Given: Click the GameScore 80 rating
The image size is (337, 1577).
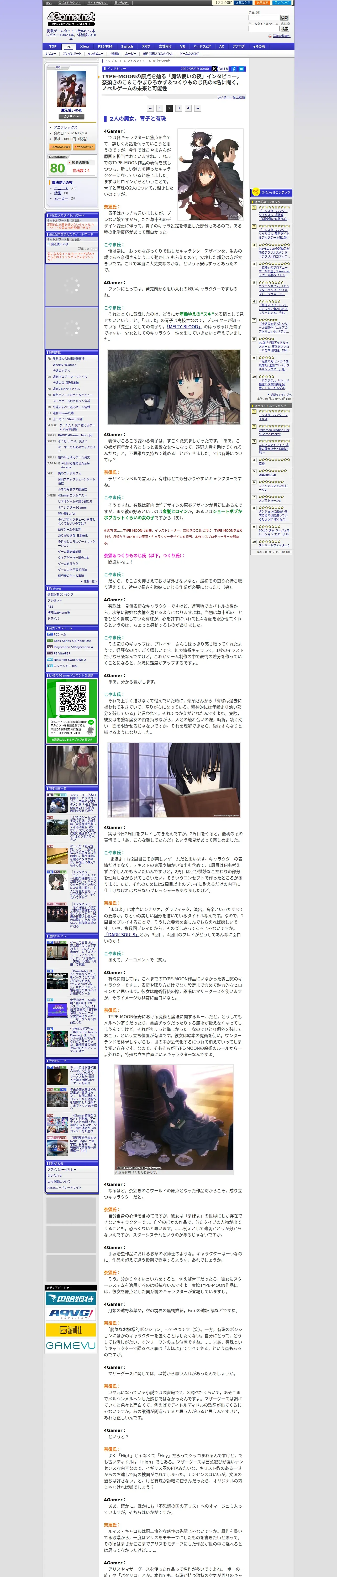Looking at the screenshot, I should pos(57,168).
